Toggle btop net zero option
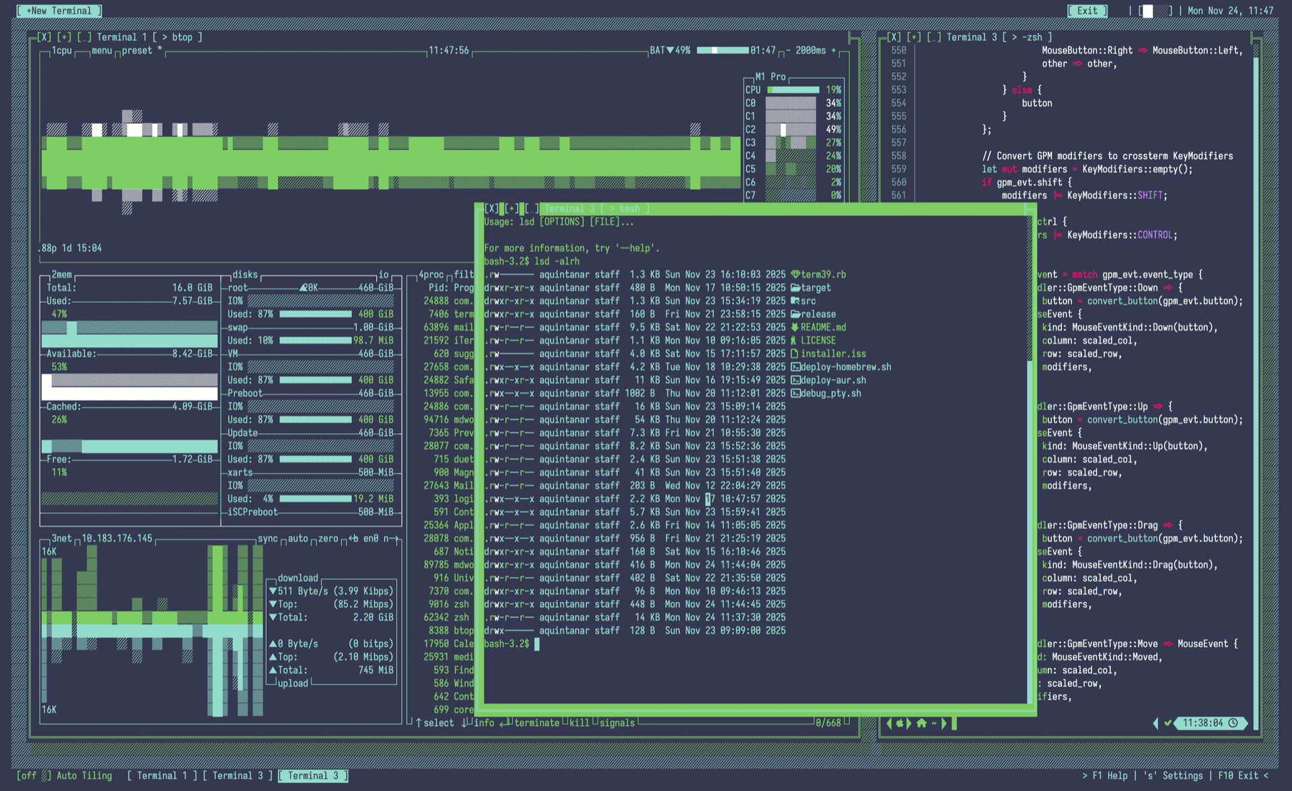Screen dimensions: 1292x791 pos(328,539)
